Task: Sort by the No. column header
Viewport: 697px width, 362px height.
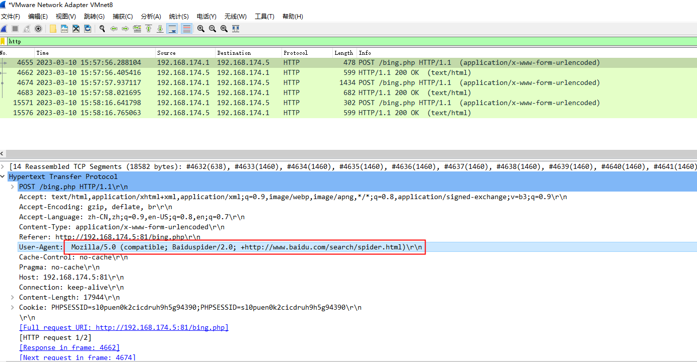Action: point(17,53)
